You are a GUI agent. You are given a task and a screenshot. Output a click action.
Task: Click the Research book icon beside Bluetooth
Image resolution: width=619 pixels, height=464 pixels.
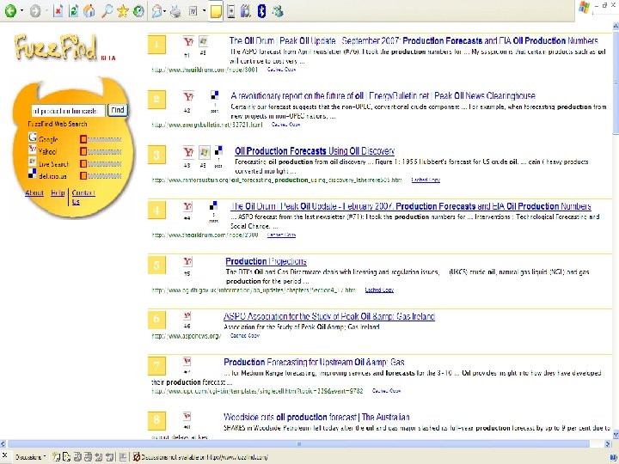(246, 11)
